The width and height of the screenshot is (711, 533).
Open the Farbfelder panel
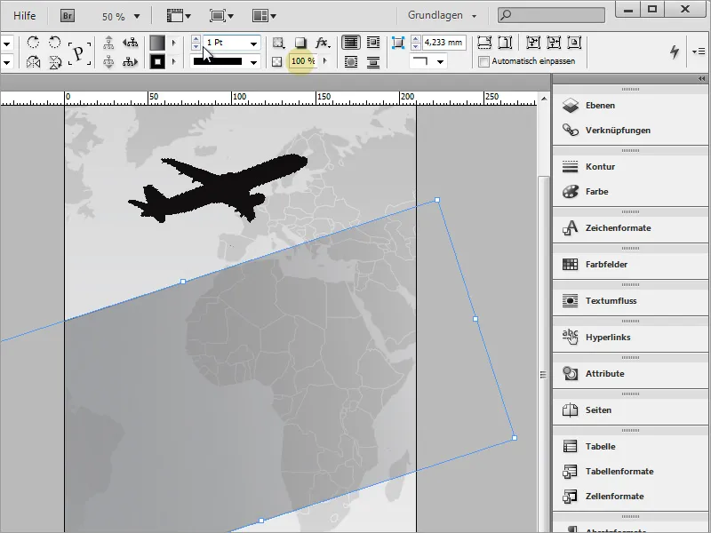[x=607, y=265]
